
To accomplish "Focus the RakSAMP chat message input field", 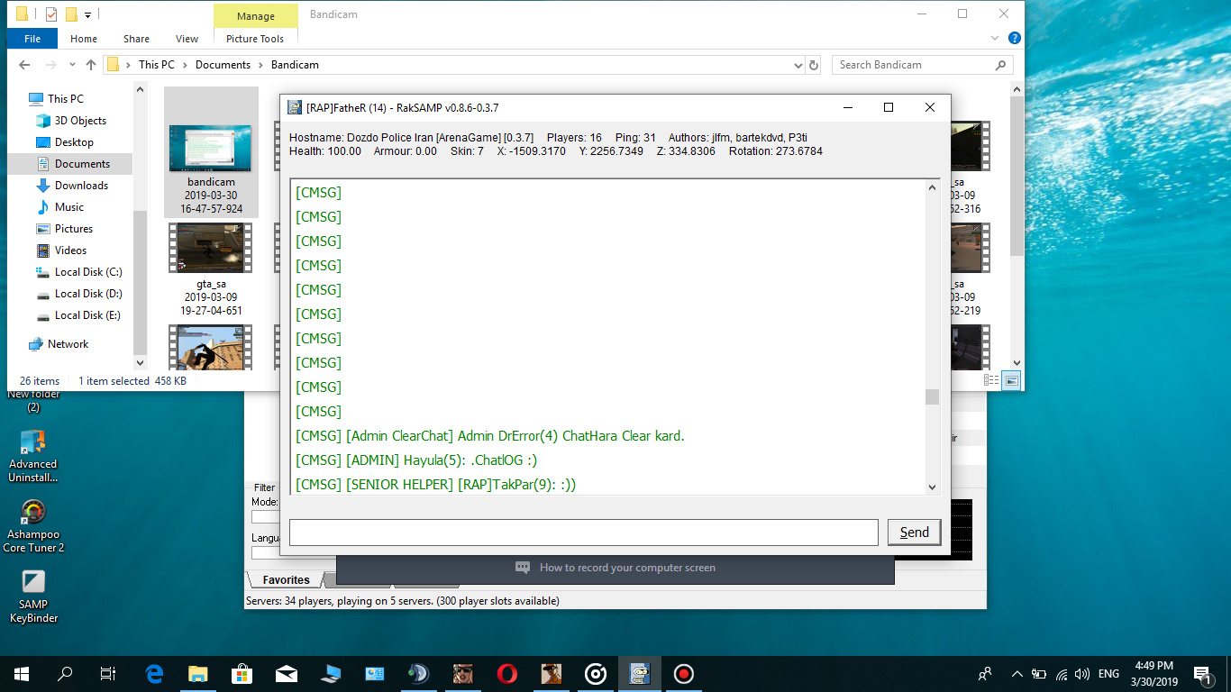I will click(x=583, y=533).
